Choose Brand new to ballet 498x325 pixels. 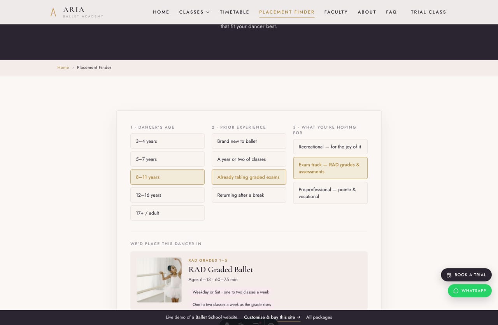pos(249,141)
